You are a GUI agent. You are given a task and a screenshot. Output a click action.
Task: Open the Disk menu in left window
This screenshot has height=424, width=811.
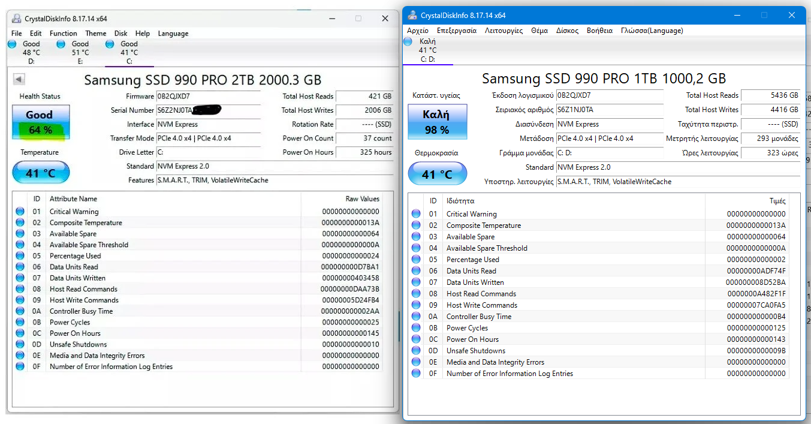click(x=121, y=34)
